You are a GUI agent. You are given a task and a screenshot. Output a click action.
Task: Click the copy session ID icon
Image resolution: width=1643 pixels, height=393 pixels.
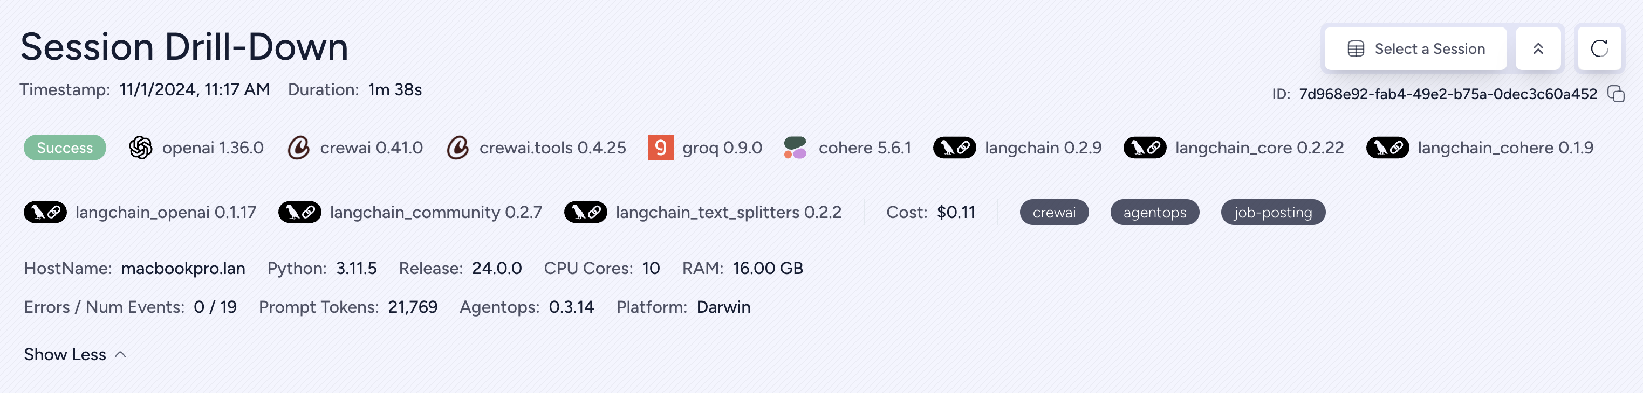pos(1615,94)
